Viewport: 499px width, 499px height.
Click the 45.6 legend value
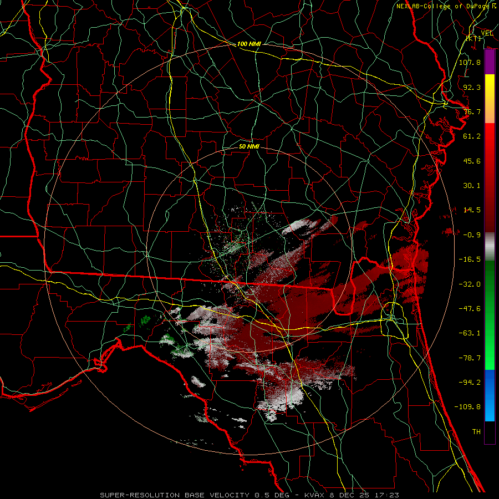click(x=472, y=161)
